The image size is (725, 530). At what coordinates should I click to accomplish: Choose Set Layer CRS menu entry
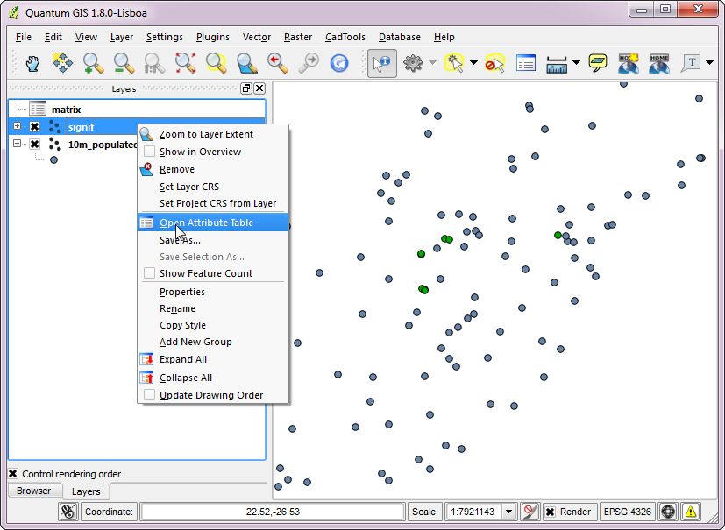point(213,187)
